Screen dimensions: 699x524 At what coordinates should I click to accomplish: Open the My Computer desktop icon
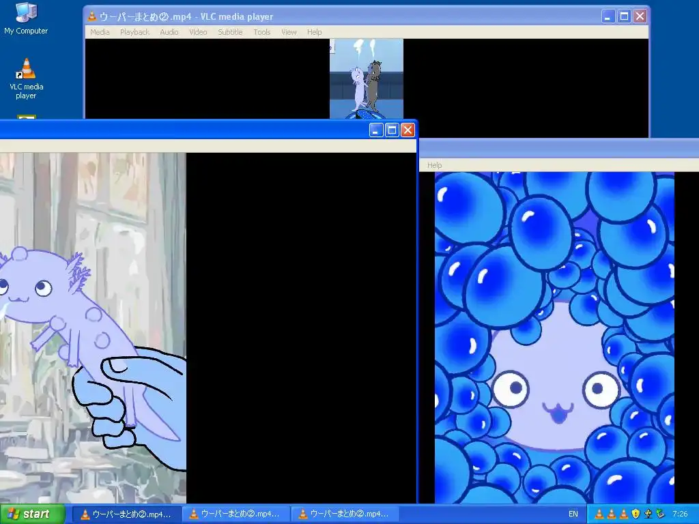[x=26, y=18]
